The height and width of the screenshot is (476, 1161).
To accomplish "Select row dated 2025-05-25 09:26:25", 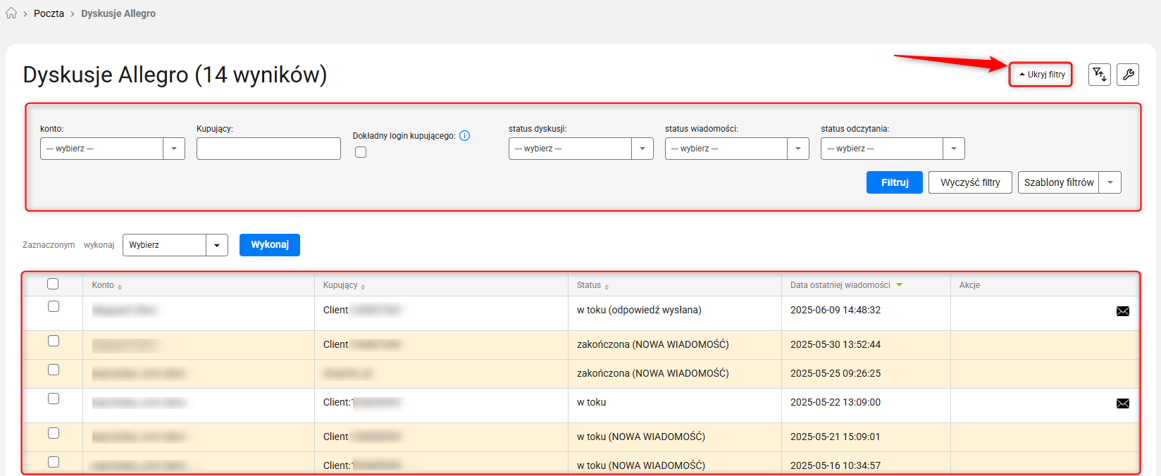I will (x=54, y=370).
